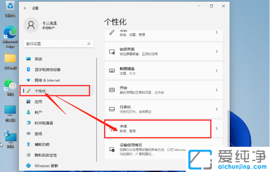Click the network Wi-Fi icon in sidebar
Screen dimensions: 270x172
(x=28, y=80)
